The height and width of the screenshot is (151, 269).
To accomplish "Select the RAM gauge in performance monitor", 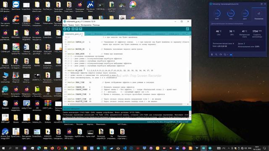I will pos(217,14).
